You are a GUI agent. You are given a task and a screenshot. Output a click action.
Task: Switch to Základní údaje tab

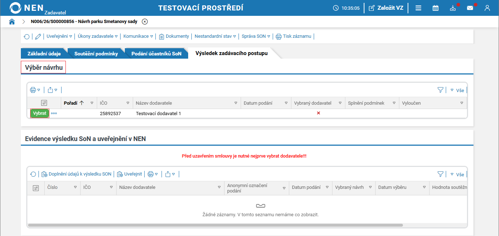44,54
